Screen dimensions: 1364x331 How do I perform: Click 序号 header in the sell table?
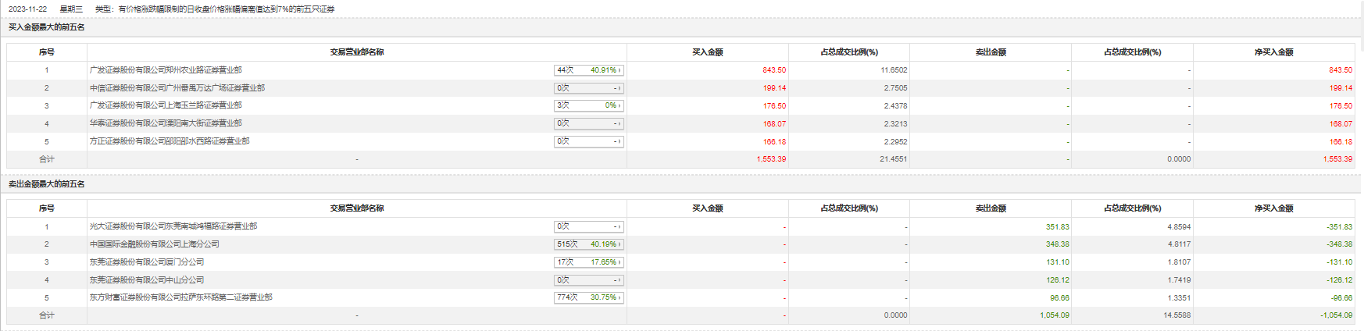tap(47, 208)
